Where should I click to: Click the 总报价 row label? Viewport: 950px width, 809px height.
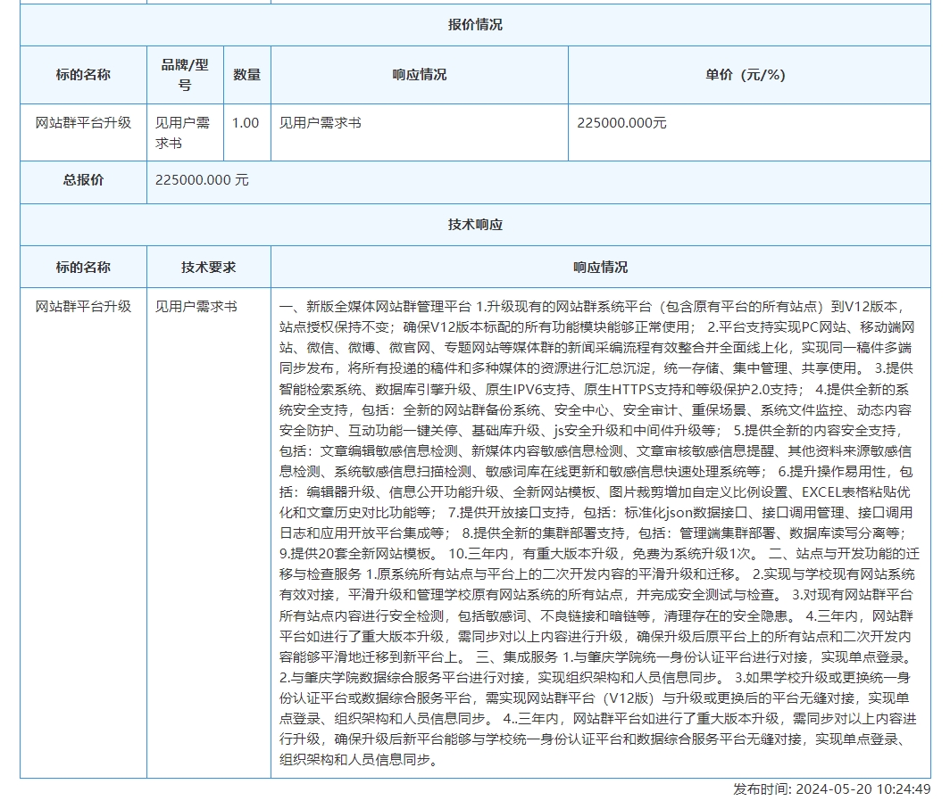click(x=83, y=180)
